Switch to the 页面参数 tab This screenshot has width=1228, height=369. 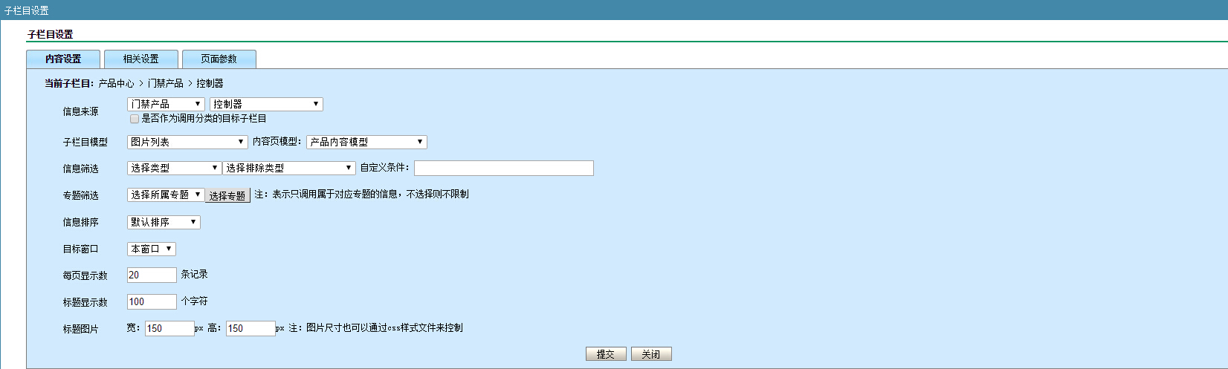pyautogui.click(x=219, y=59)
